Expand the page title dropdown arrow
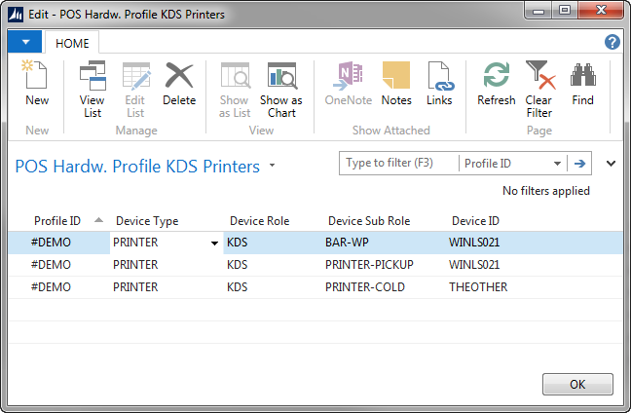Image resolution: width=631 pixels, height=413 pixels. pos(273,166)
